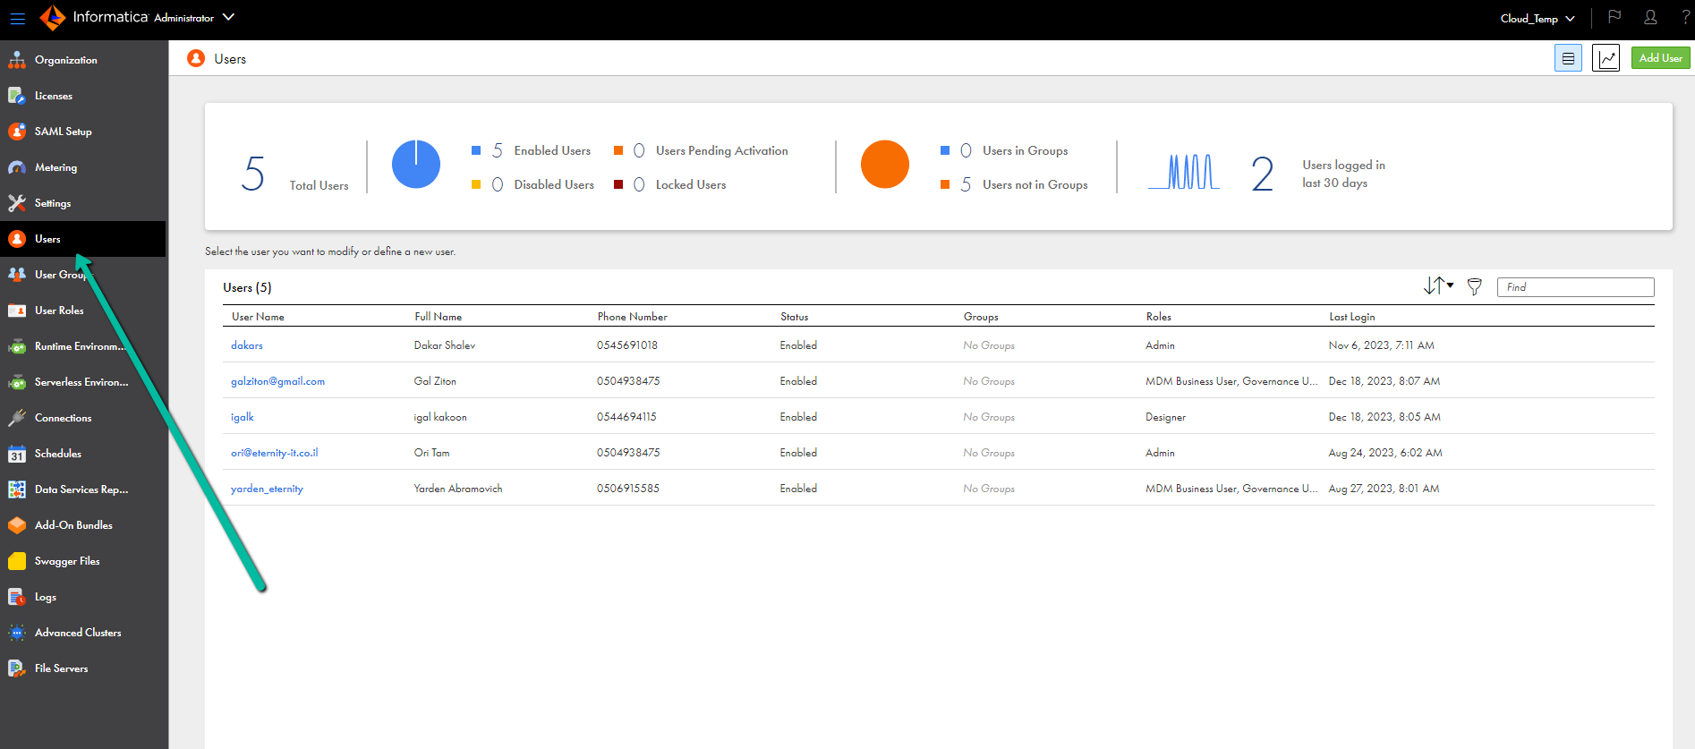Open the yarden_eternity user link
Viewport: 1695px width, 749px height.
click(267, 489)
